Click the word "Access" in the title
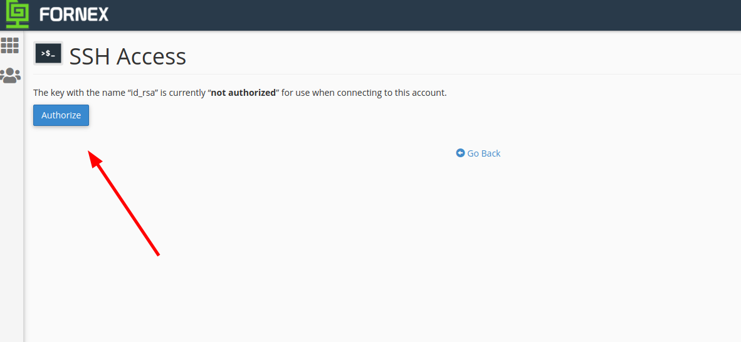The image size is (741, 342). [151, 56]
